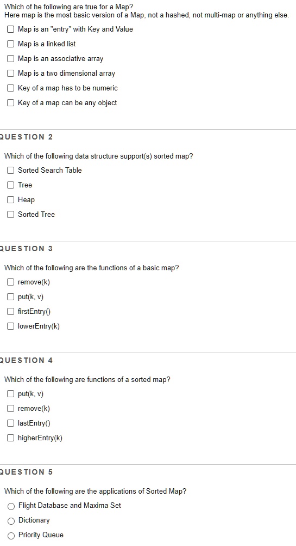Image resolution: width=296 pixels, height=546 pixels.
Task: Pick the 'Priority Queue' radio button
Action: [x=11, y=536]
